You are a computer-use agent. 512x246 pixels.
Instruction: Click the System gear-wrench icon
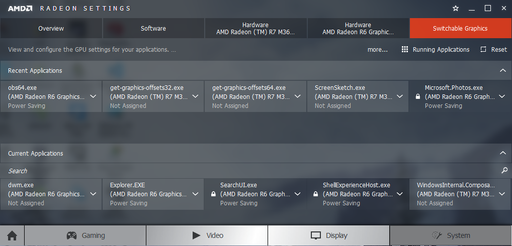(437, 235)
